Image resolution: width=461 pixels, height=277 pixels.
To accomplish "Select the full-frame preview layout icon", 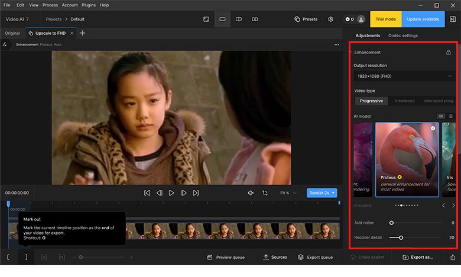I will tap(206, 19).
